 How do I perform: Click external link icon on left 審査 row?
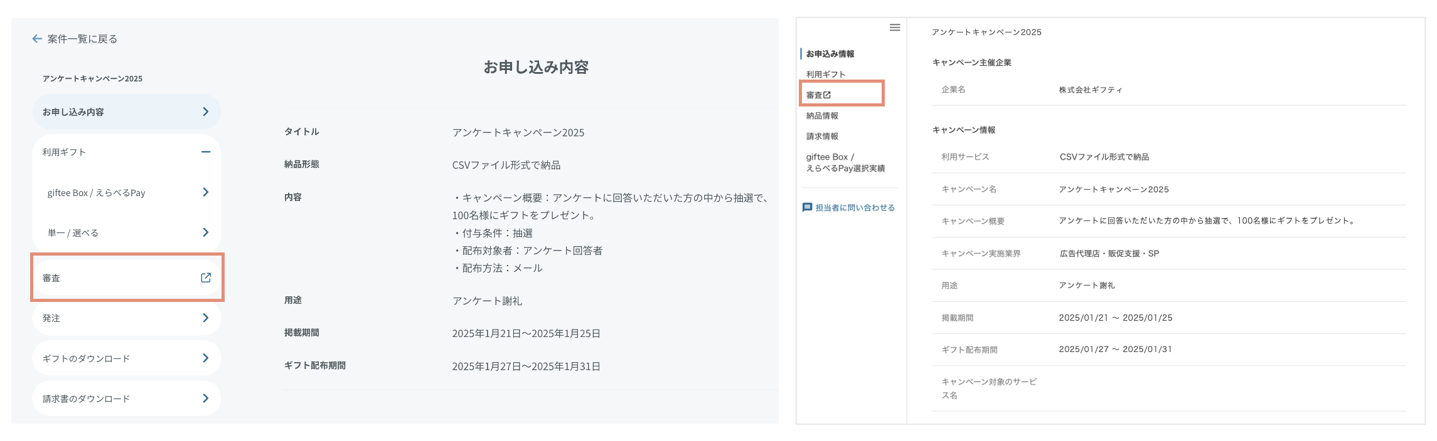coord(206,278)
